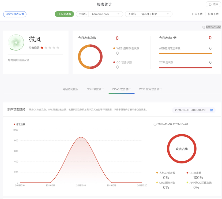Open the 2019-10-16 date range selector

coord(190,110)
